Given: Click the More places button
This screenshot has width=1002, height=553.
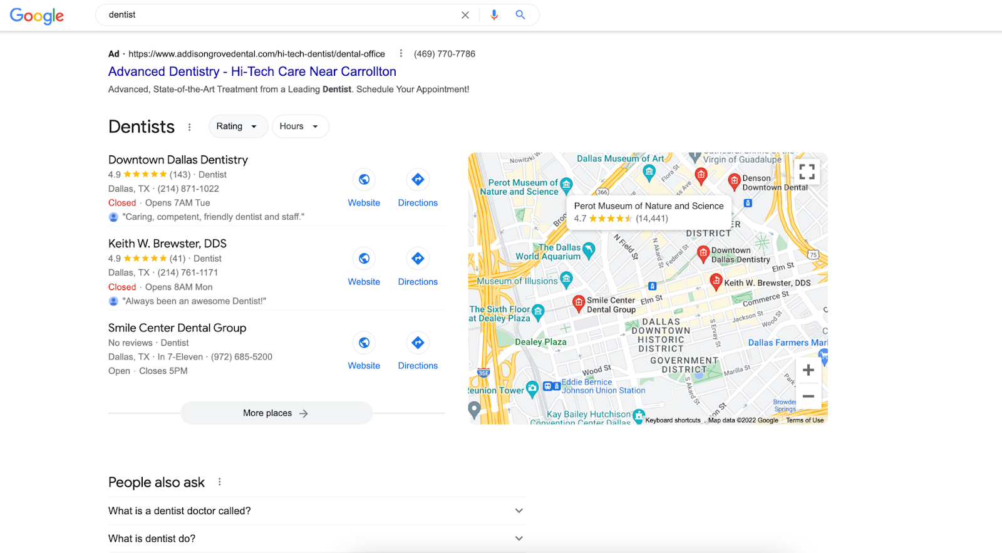Looking at the screenshot, I should click(x=276, y=413).
